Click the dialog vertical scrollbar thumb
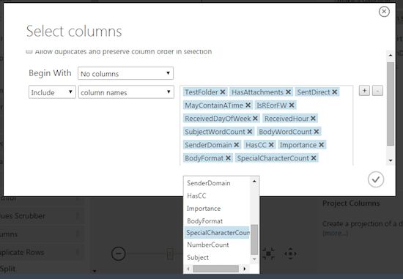The height and width of the screenshot is (279, 403). point(391,104)
